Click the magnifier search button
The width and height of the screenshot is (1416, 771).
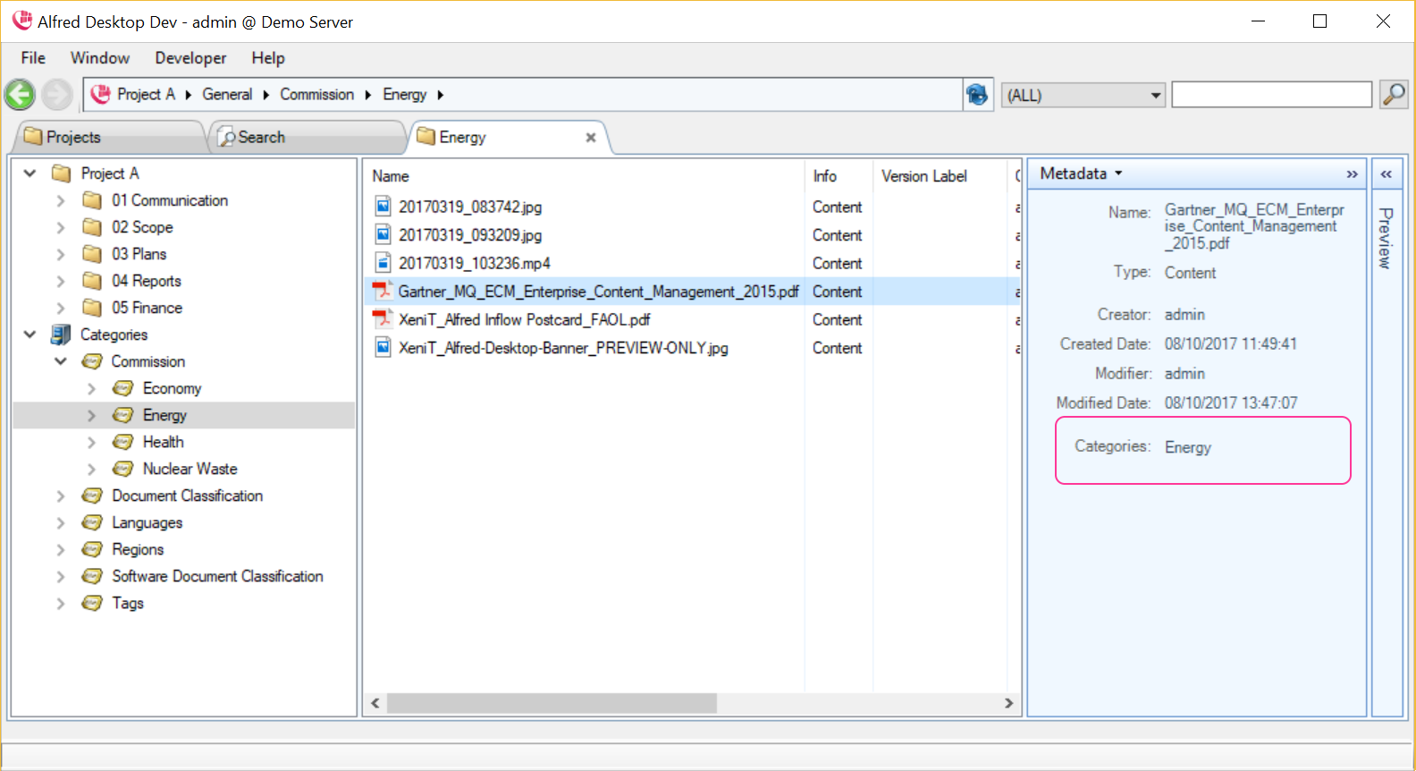point(1394,94)
